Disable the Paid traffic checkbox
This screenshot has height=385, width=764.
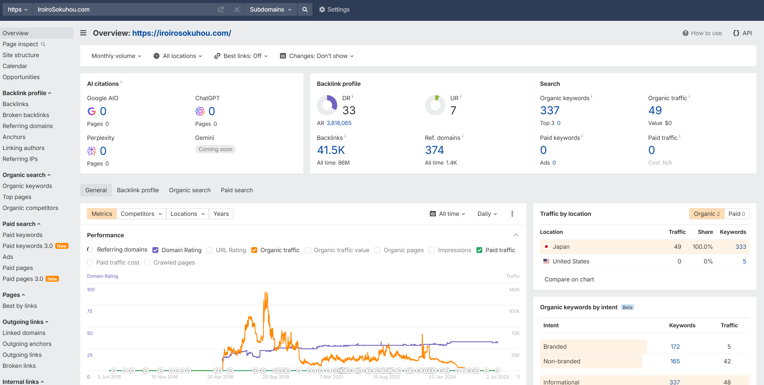[479, 250]
